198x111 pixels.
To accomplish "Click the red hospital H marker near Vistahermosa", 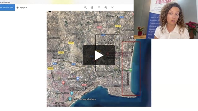I will 63,83.
